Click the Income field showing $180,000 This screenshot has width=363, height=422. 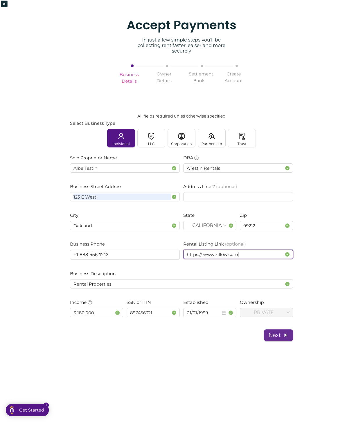click(x=96, y=313)
